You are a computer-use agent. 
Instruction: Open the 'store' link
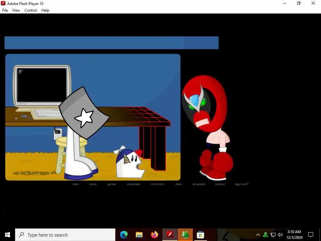pos(178,184)
